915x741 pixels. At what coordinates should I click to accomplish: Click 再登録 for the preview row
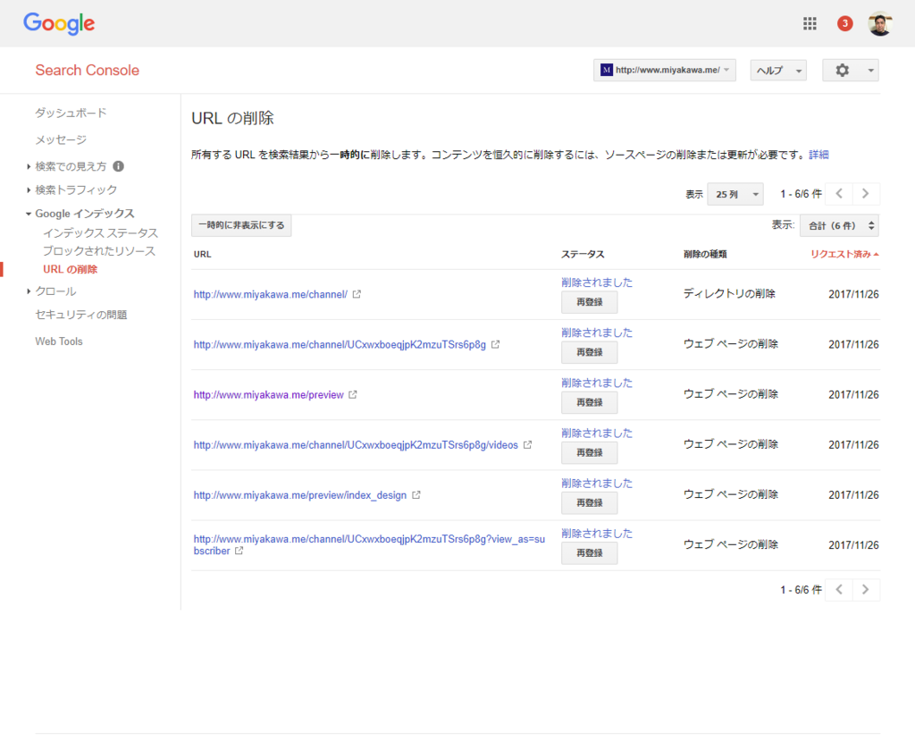[x=590, y=403]
